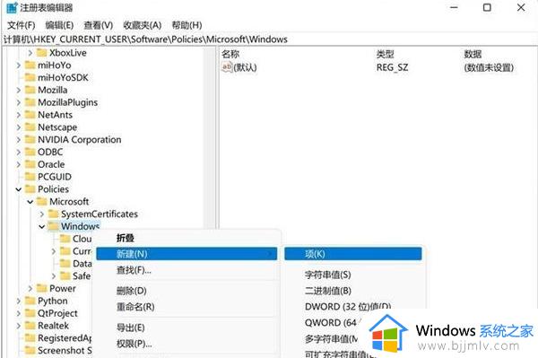Select 字符串值(S) in the submenu
The width and height of the screenshot is (538, 358).
tap(353, 275)
